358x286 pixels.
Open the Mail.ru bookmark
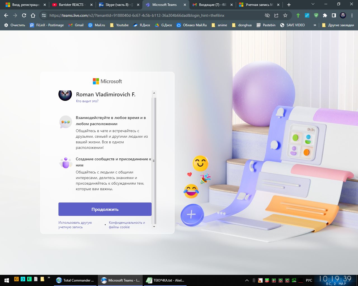click(96, 25)
